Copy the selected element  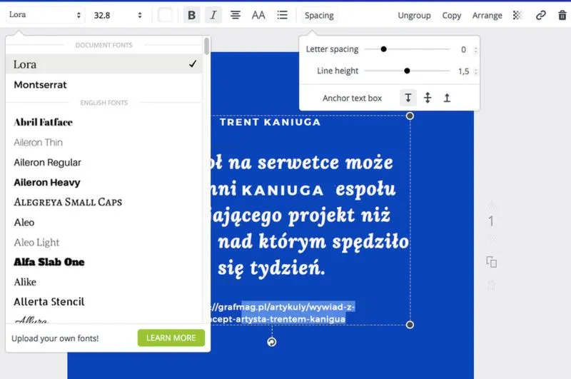pos(452,15)
